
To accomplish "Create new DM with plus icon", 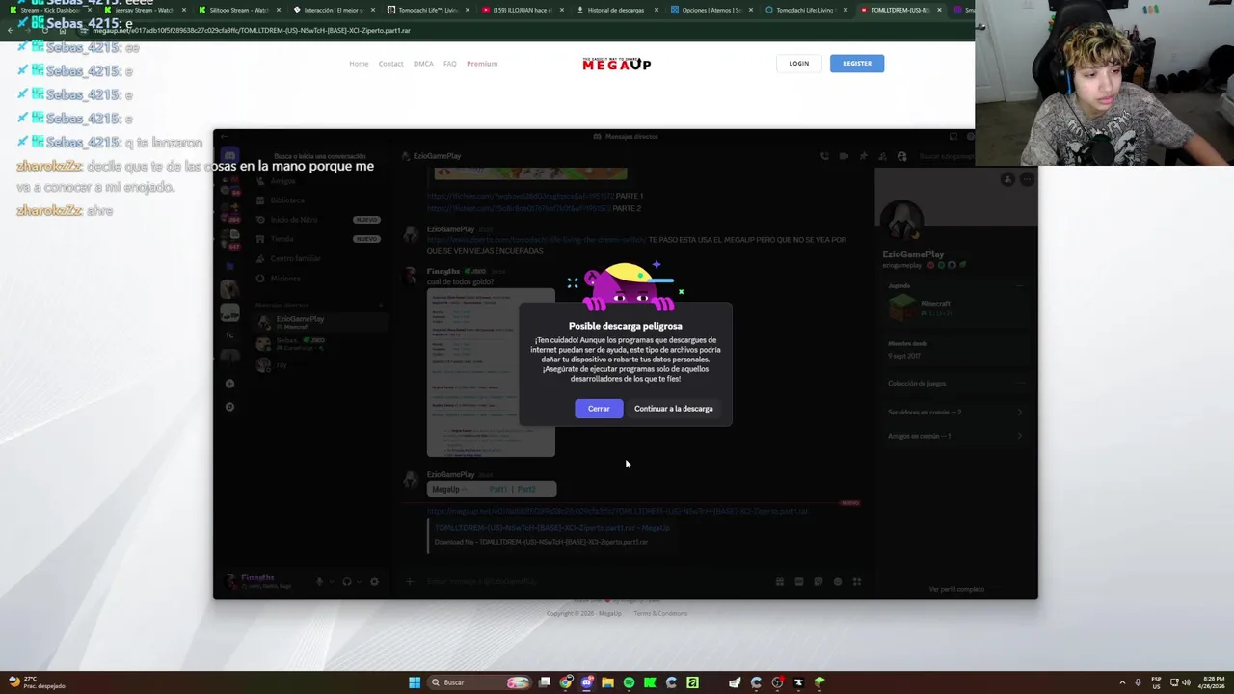I will coord(380,305).
